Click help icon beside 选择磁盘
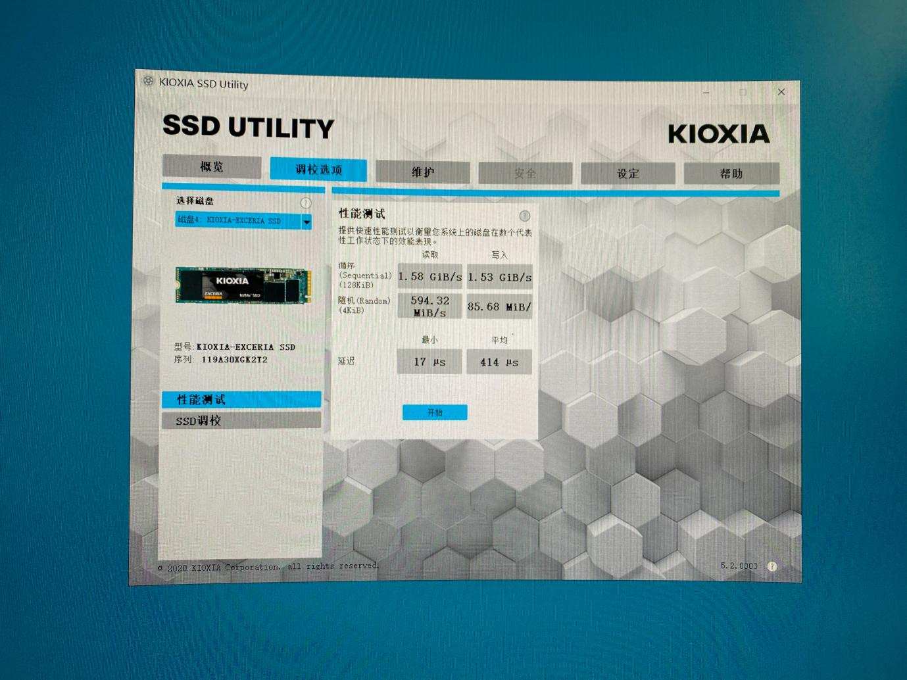 click(305, 203)
